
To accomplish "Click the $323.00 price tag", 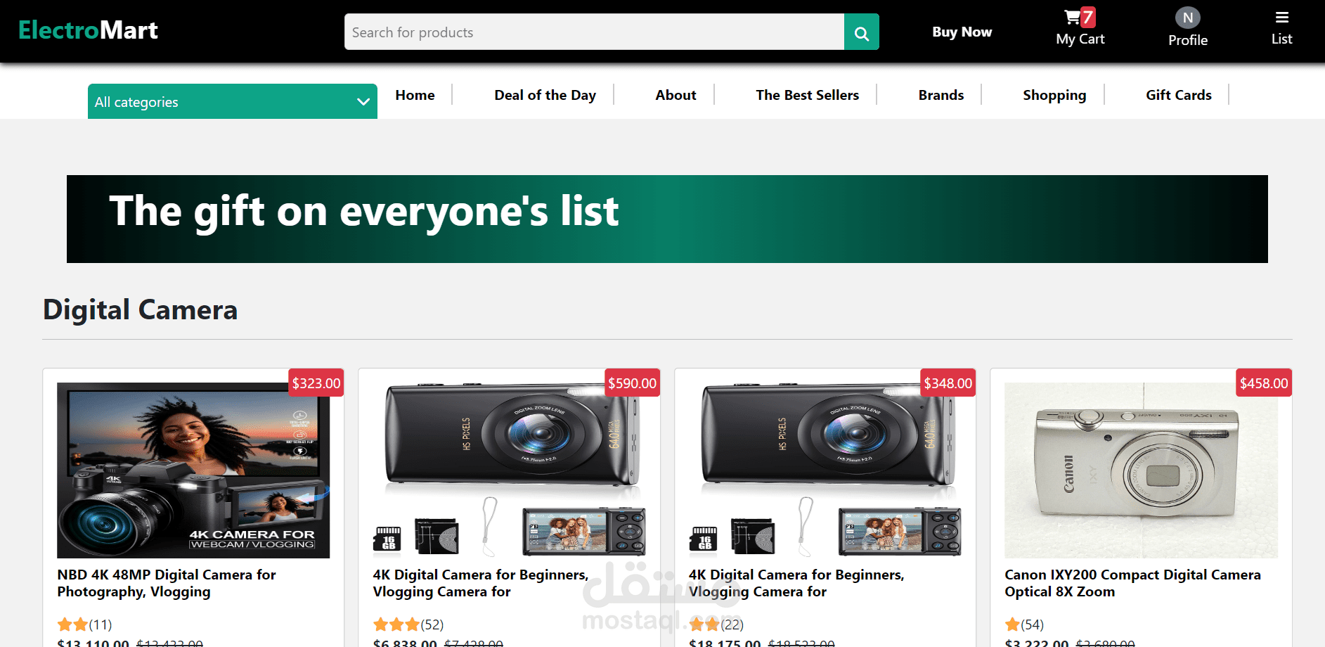I will (x=316, y=383).
